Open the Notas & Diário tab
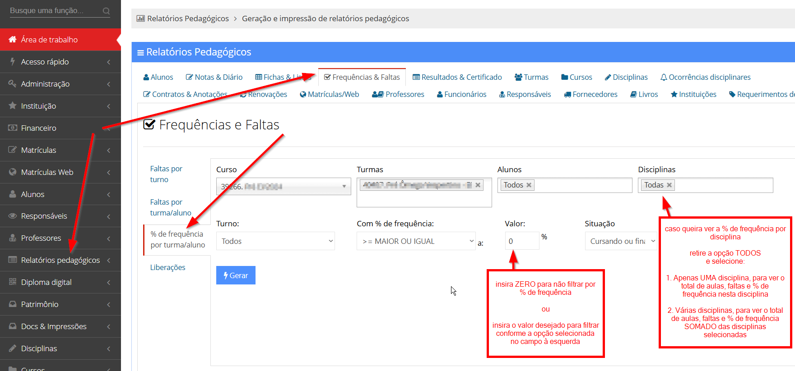Viewport: 795px width, 371px height. [x=214, y=78]
